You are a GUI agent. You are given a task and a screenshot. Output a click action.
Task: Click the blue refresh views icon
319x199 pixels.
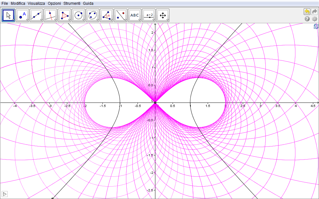316,27
